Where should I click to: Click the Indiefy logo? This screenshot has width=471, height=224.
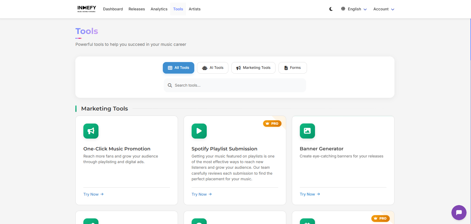[x=87, y=9]
